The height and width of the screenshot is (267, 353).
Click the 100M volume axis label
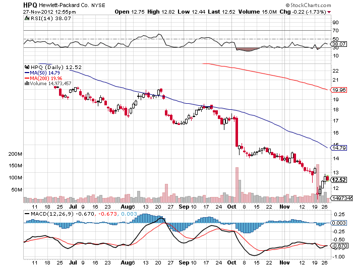[15, 178]
